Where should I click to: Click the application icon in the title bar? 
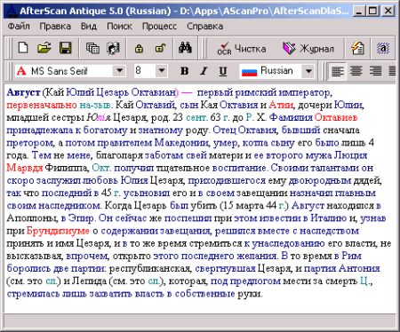point(11,11)
